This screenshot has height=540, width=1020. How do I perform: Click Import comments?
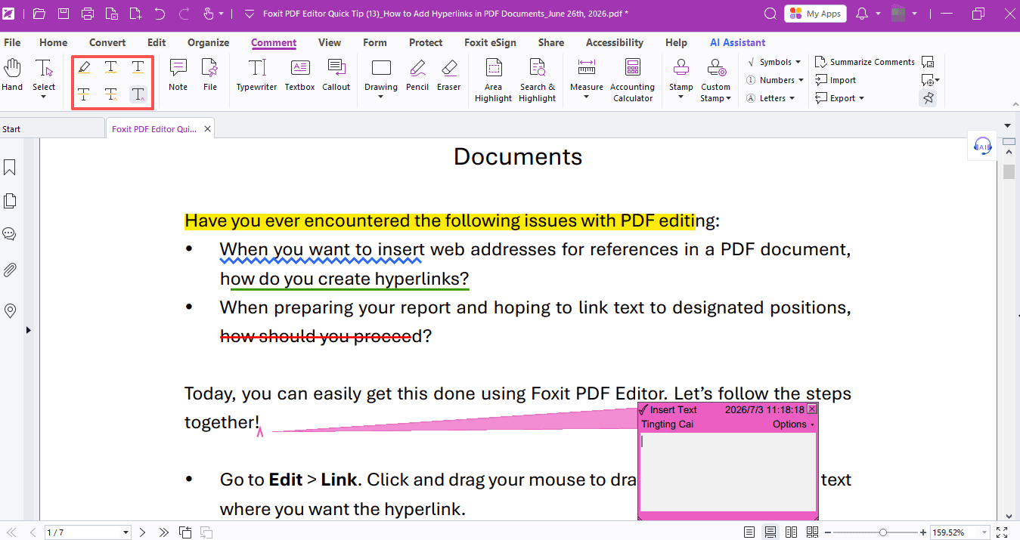point(836,80)
